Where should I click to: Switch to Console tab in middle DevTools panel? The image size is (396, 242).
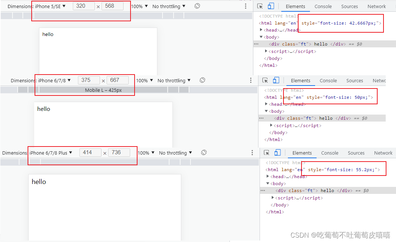coord(328,81)
